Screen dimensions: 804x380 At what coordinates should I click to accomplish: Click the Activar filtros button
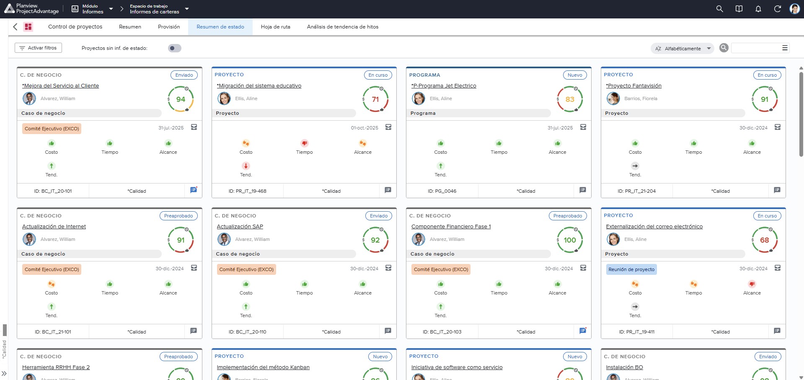pyautogui.click(x=38, y=48)
